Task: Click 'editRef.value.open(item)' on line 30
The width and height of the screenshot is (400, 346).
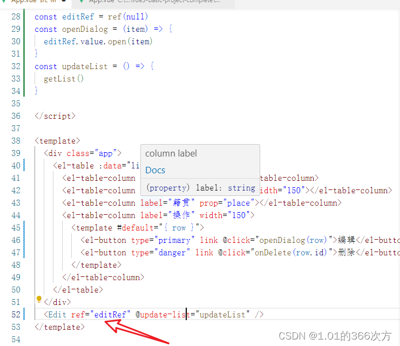Action: point(98,42)
